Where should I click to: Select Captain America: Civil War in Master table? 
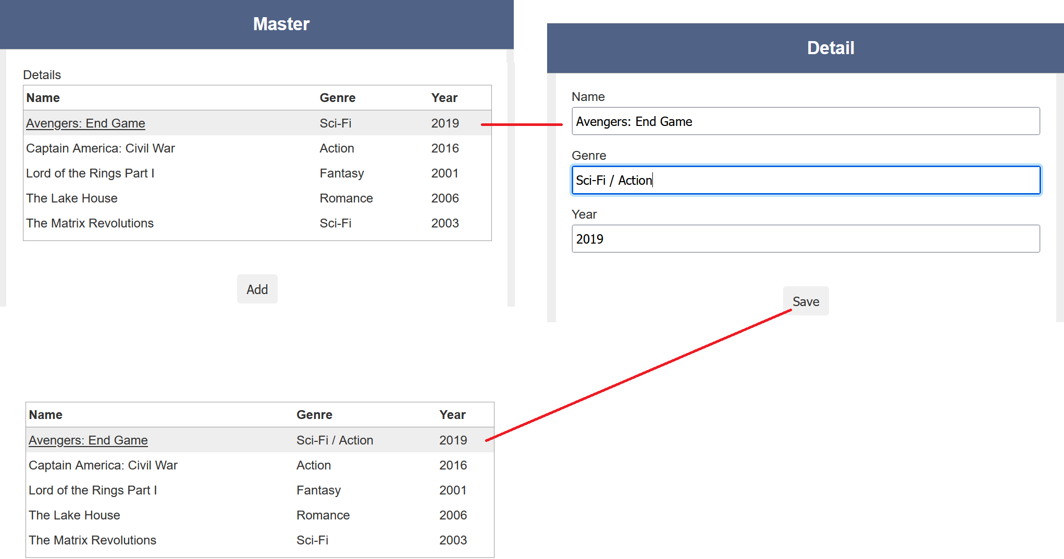tap(101, 148)
